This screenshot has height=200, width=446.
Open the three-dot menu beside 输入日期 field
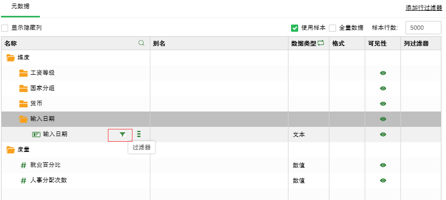[x=139, y=134]
